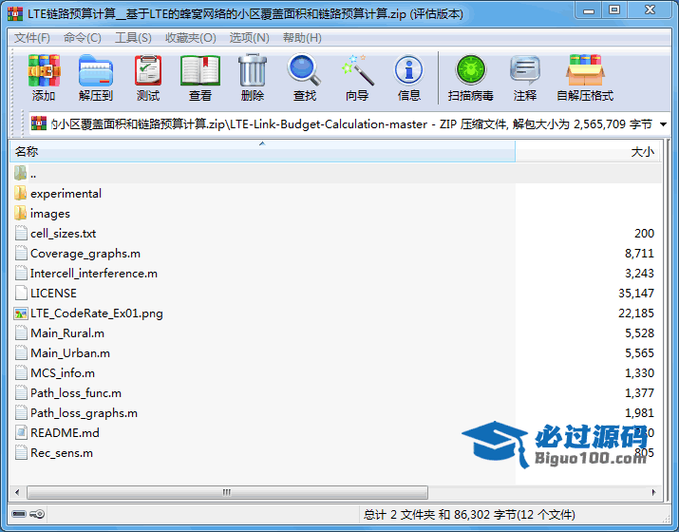This screenshot has height=532, width=679.
Task: Launch the Wizard (向导) wand icon
Action: tap(357, 69)
